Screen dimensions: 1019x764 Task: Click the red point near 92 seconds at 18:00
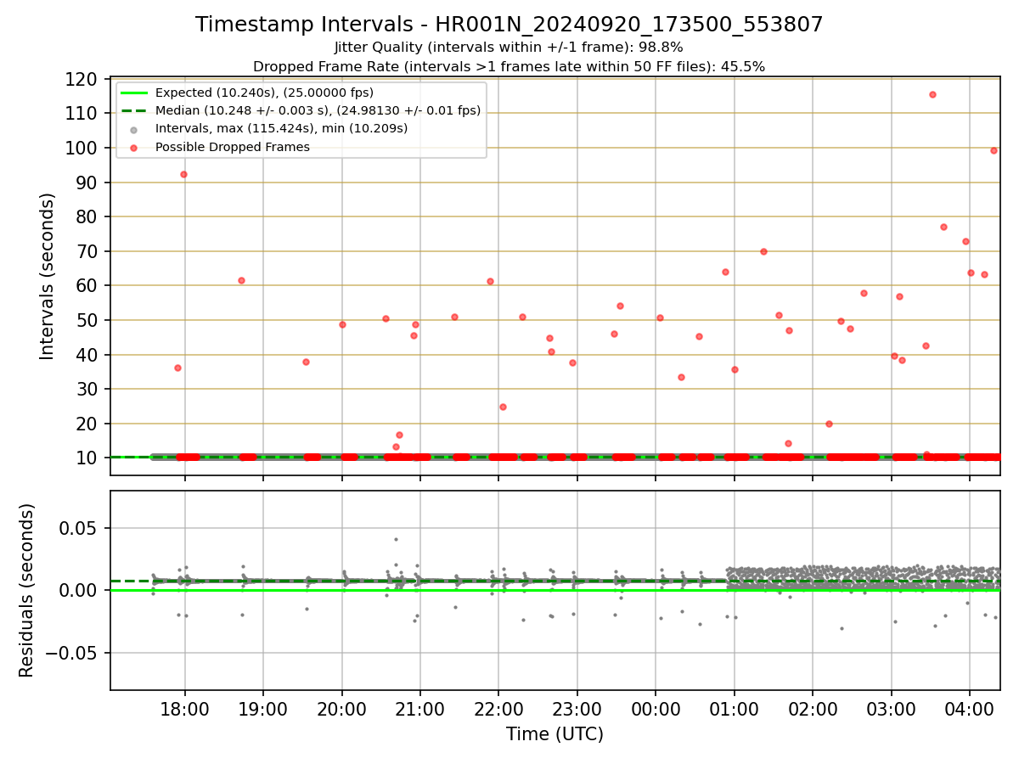183,174
